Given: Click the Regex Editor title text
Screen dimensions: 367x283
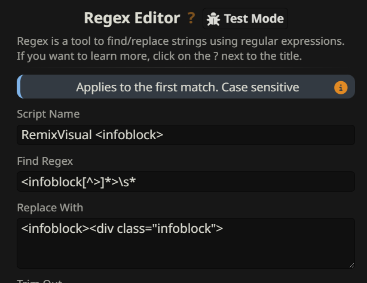Looking at the screenshot, I should (x=131, y=19).
